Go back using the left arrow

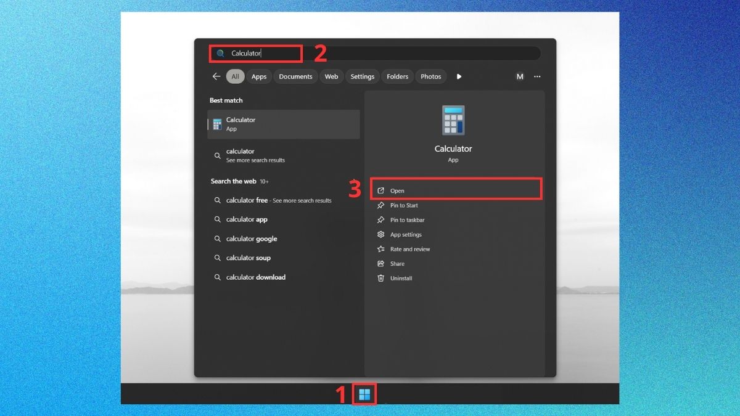pyautogui.click(x=216, y=76)
